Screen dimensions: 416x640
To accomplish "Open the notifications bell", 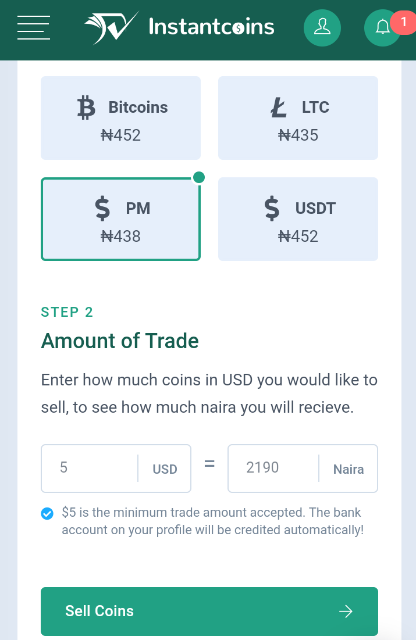I will pos(382,27).
